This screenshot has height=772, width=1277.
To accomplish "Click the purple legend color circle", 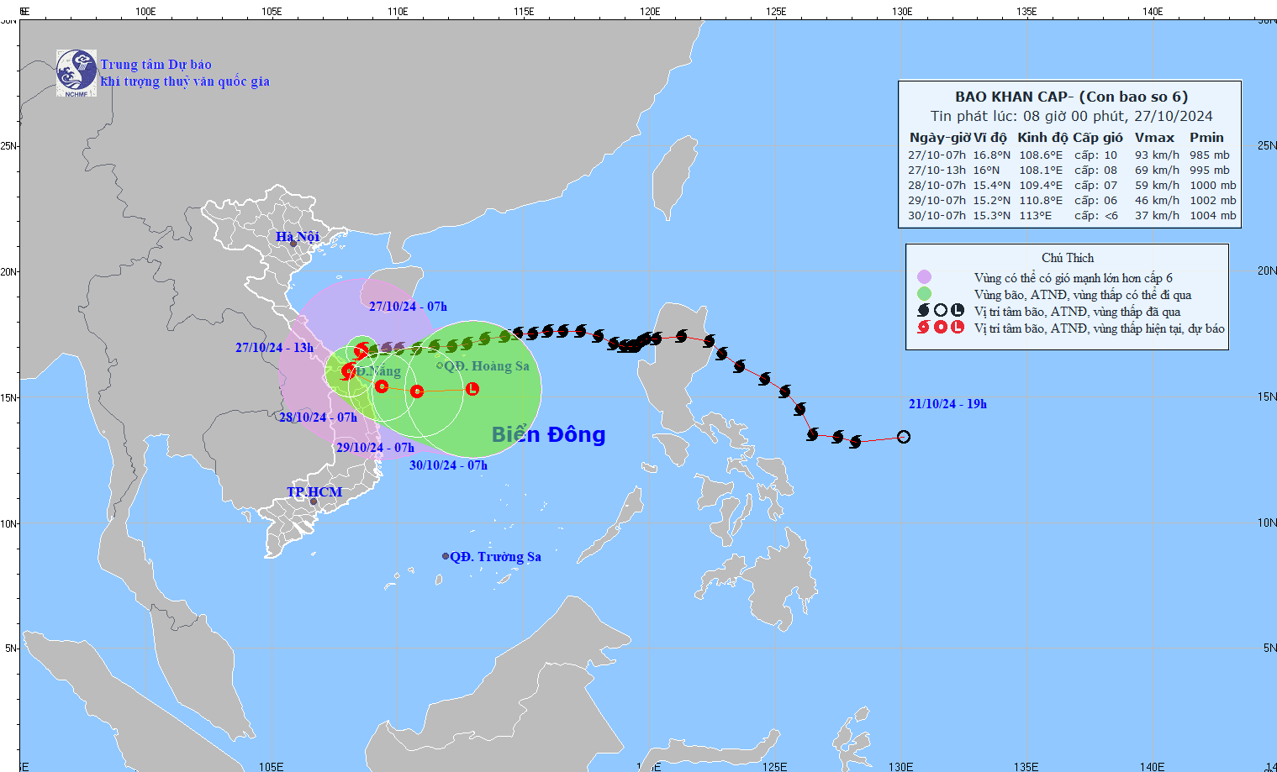I will click(x=925, y=276).
